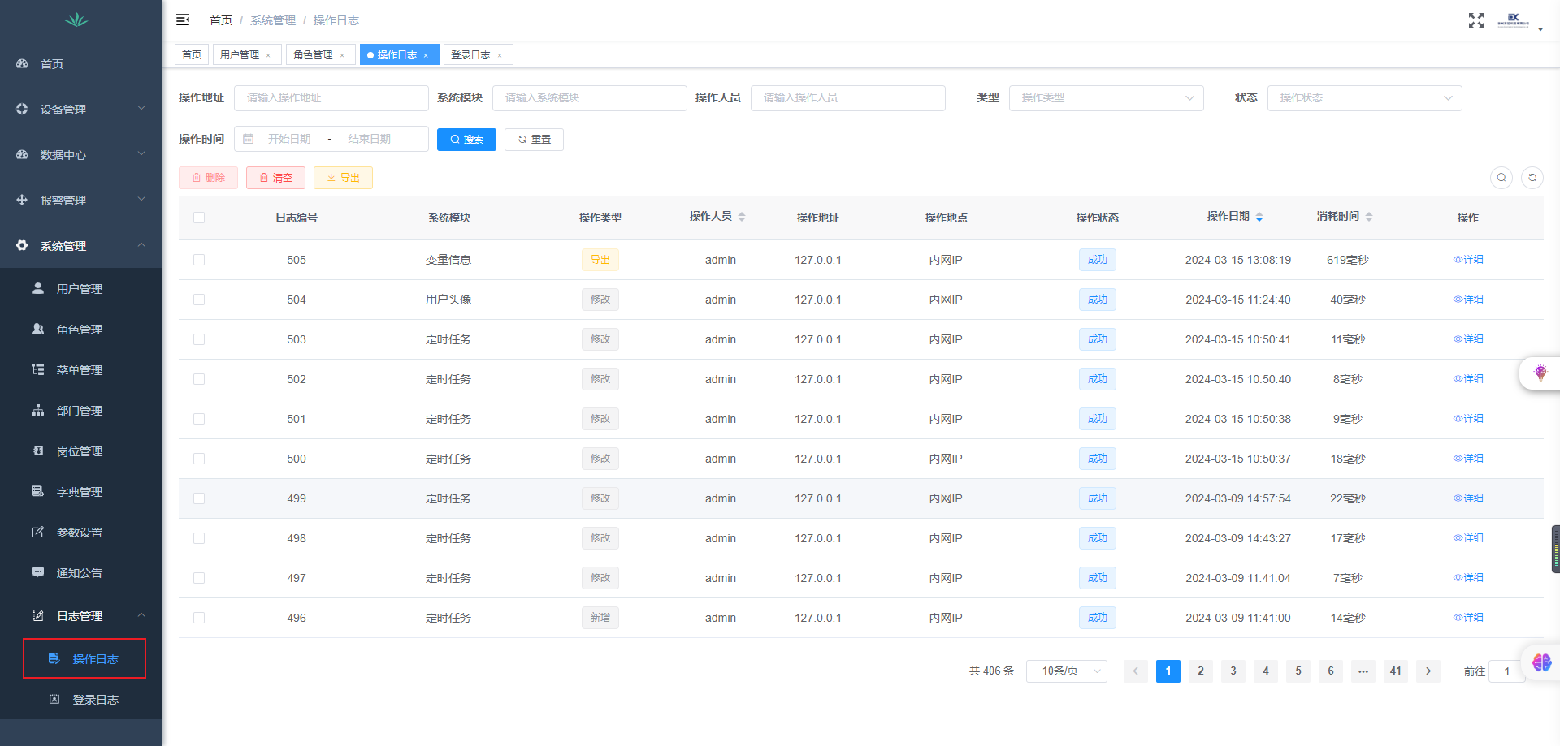Collapse 系统管理 submenu chevron
The image size is (1560, 746).
click(x=141, y=244)
